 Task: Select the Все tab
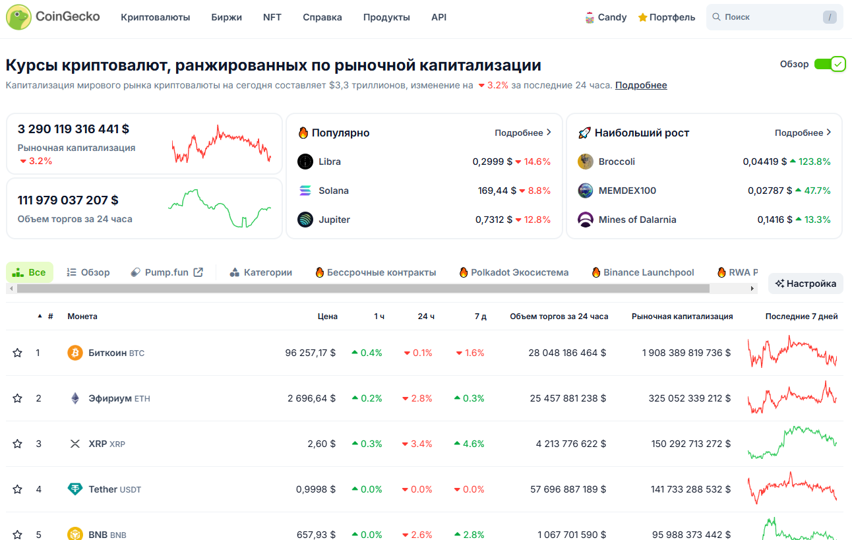coord(30,272)
